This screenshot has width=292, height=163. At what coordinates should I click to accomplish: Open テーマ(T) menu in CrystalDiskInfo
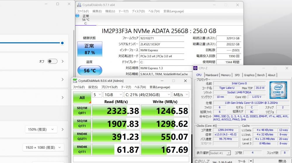(124, 11)
